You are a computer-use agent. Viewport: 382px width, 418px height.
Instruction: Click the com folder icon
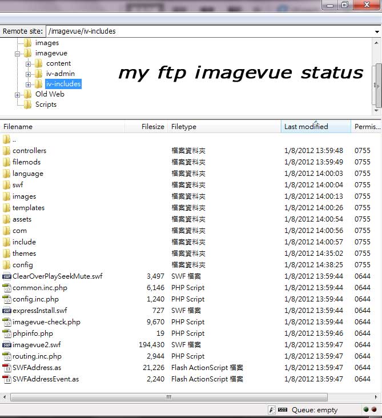tap(6, 231)
